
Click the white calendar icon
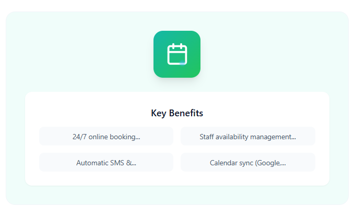coord(177,54)
